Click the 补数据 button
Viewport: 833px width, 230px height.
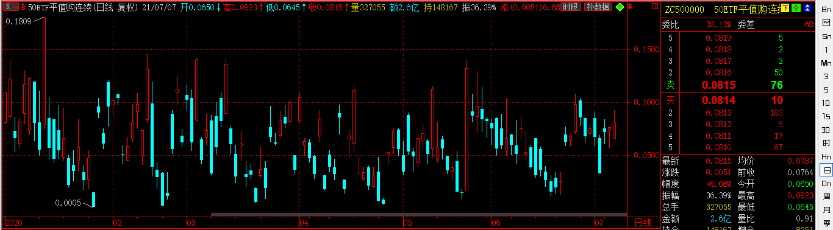click(x=598, y=7)
